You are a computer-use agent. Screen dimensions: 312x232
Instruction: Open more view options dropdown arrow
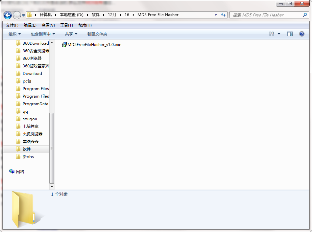(x=279, y=34)
